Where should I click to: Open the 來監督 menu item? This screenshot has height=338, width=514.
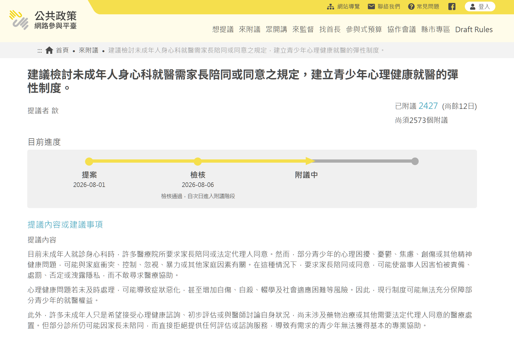303,29
